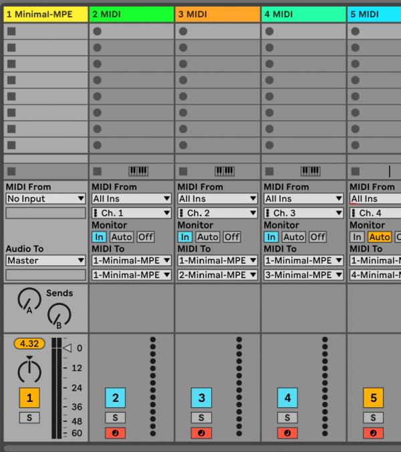Expand the Ch. 2 channel dropdown
The image size is (401, 452).
pyautogui.click(x=217, y=213)
